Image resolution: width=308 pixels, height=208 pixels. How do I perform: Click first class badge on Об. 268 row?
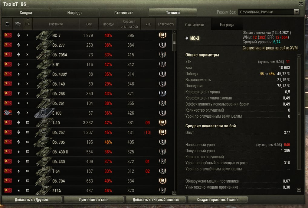click(162, 93)
